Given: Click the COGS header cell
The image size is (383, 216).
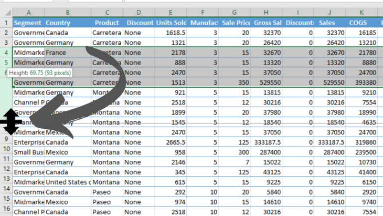Looking at the screenshot, I should click(361, 23).
